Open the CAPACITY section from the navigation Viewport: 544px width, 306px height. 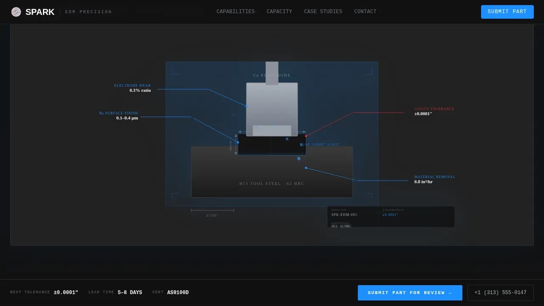pos(279,11)
